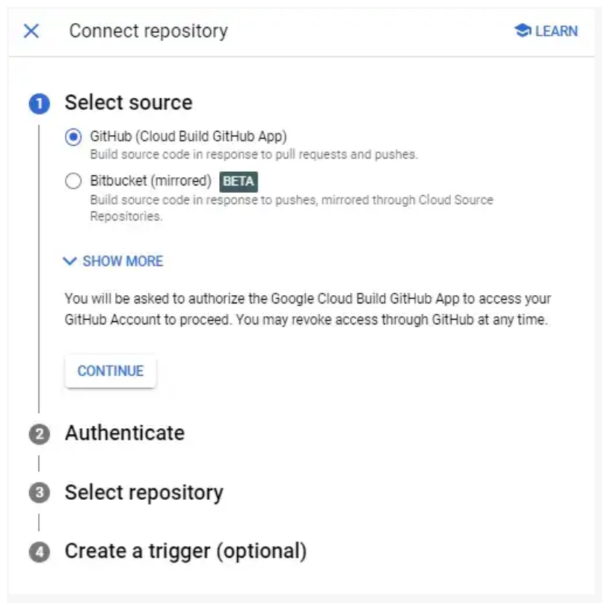Click the GitHub (Cloud Build GitHub App) label
This screenshot has height=603, width=602.
[x=188, y=137]
